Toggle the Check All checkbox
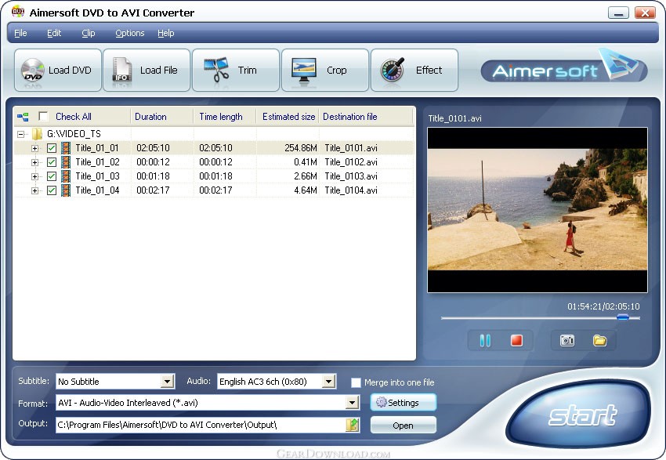The width and height of the screenshot is (666, 460). 43,116
